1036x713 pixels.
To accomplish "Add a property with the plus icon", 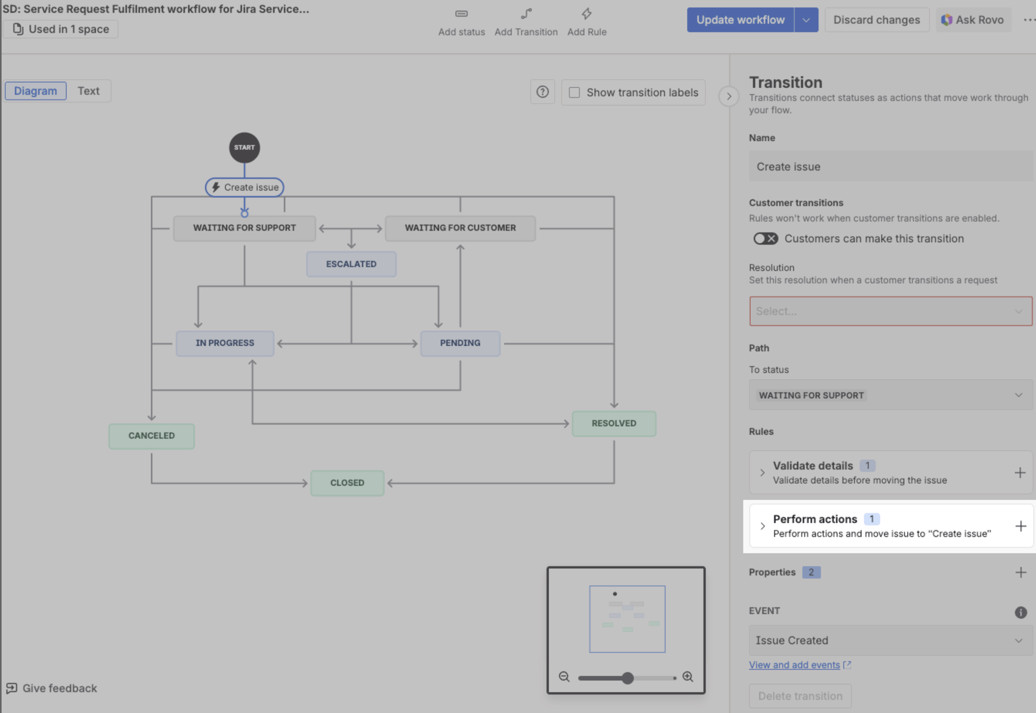I will tap(1020, 572).
